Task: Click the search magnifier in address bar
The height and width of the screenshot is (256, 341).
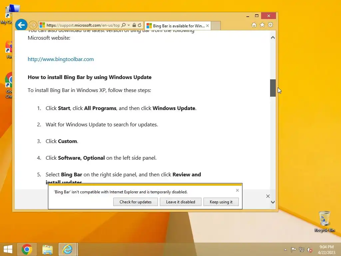Action: tap(123, 25)
